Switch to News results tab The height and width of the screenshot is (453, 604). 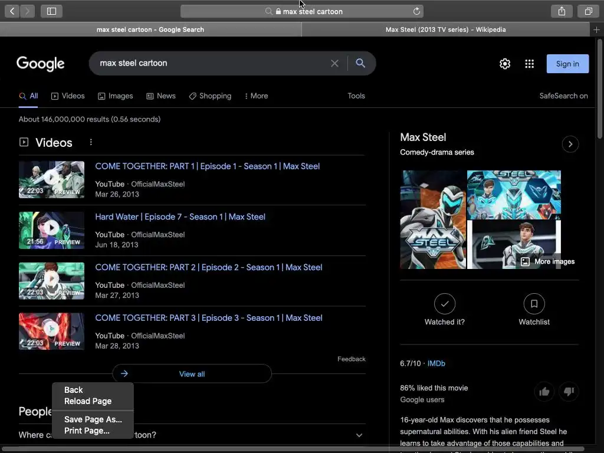coord(161,96)
